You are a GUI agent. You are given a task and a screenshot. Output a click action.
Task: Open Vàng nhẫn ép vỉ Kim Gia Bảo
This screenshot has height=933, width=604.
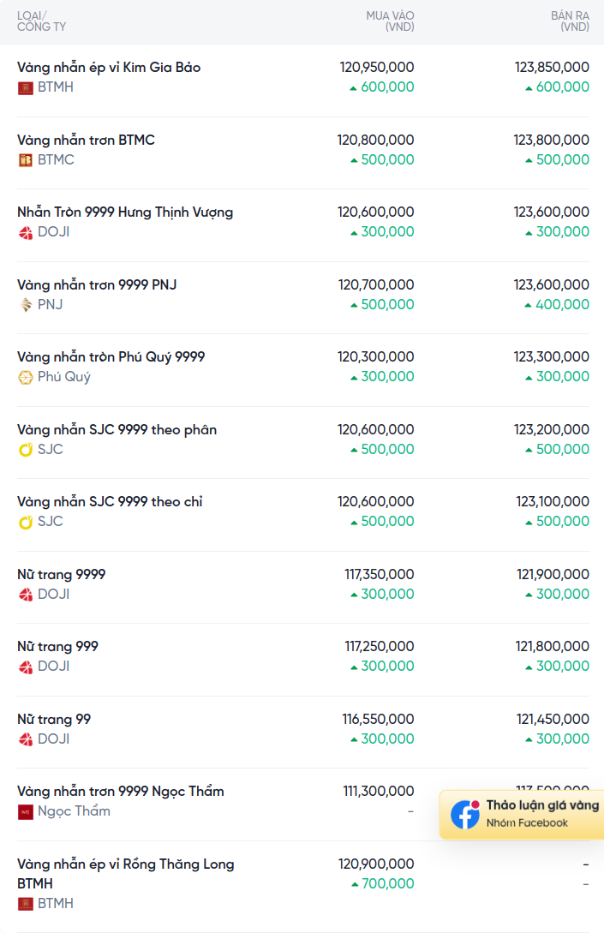[x=109, y=68]
